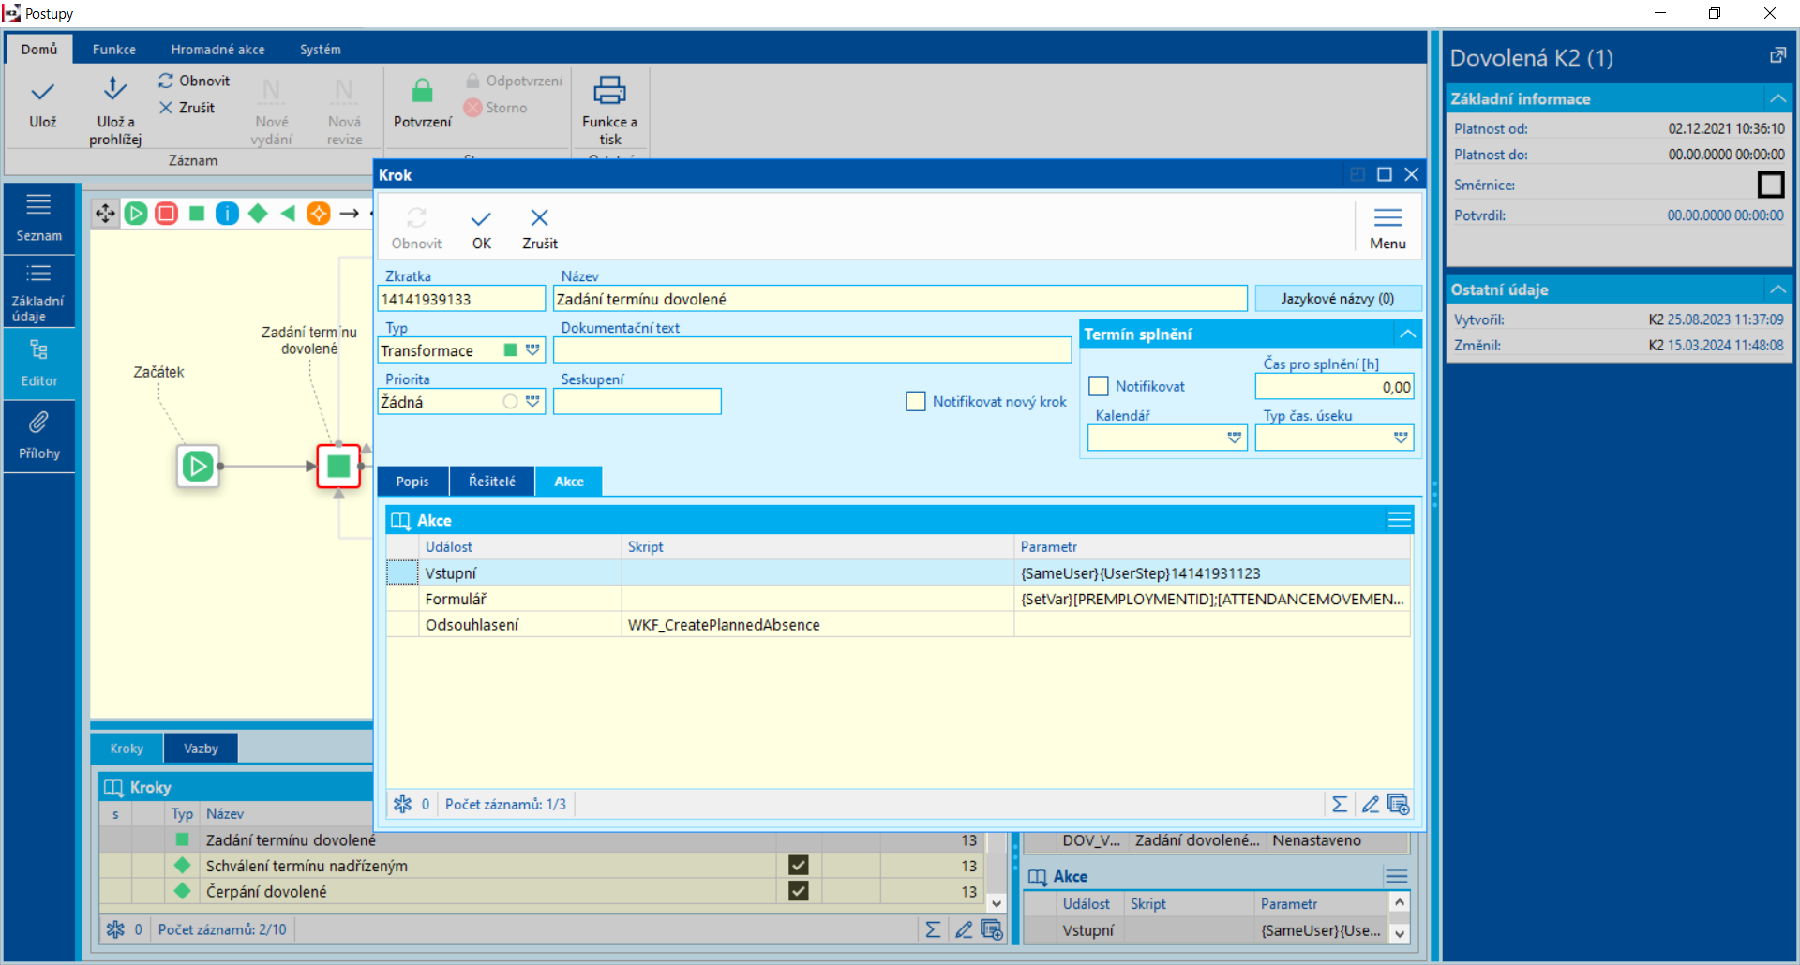Click the green play start node in diagram
The height and width of the screenshot is (965, 1800).
(198, 466)
